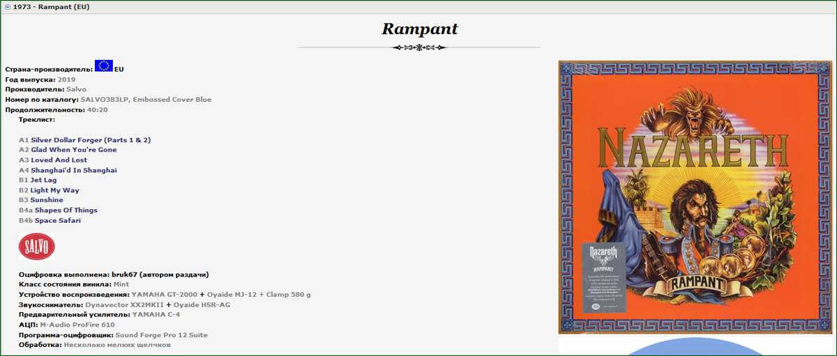
Task: Select track B2 Light My Way
Action: [x=54, y=190]
